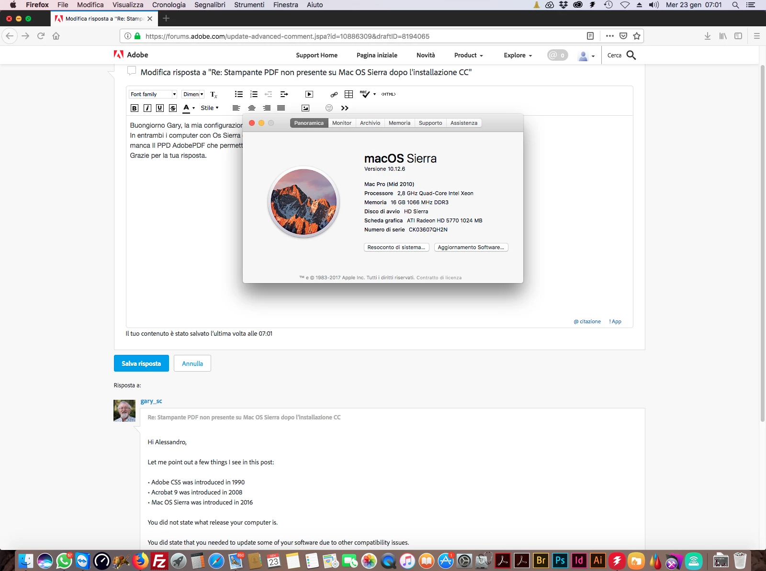Open FileZilla from the Dock
This screenshot has height=571, width=766.
159,560
